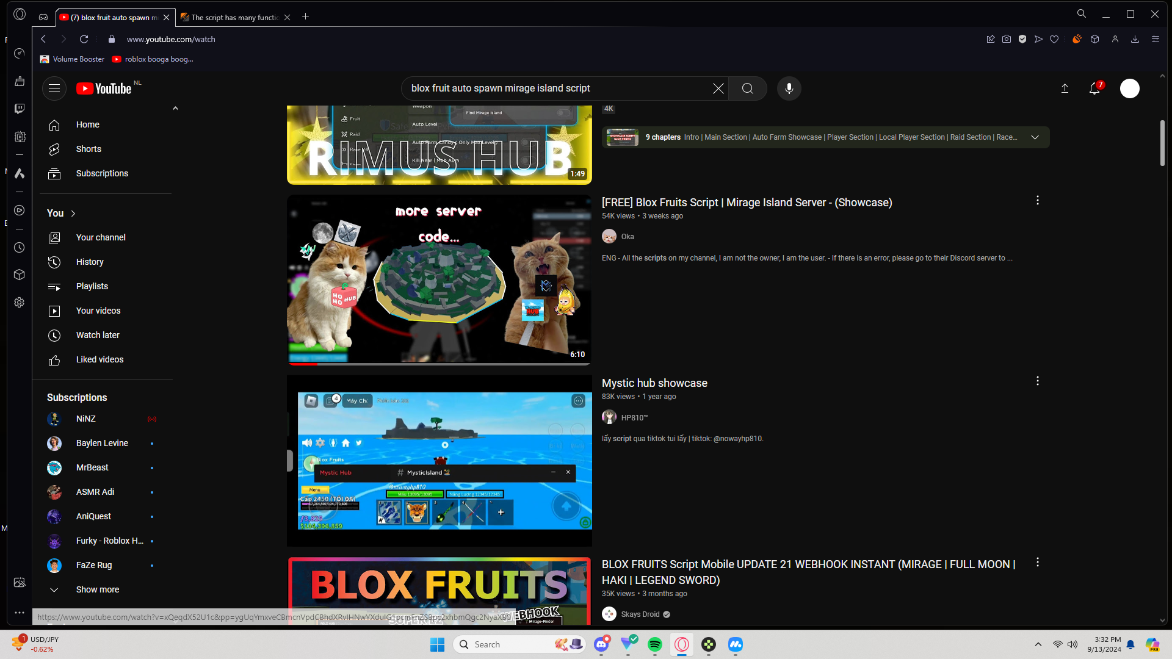Viewport: 1172px width, 659px height.
Task: Click the YouTube search input field
Action: (x=559, y=88)
